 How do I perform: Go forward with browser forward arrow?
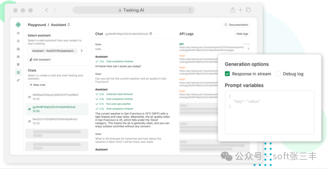(55, 10)
